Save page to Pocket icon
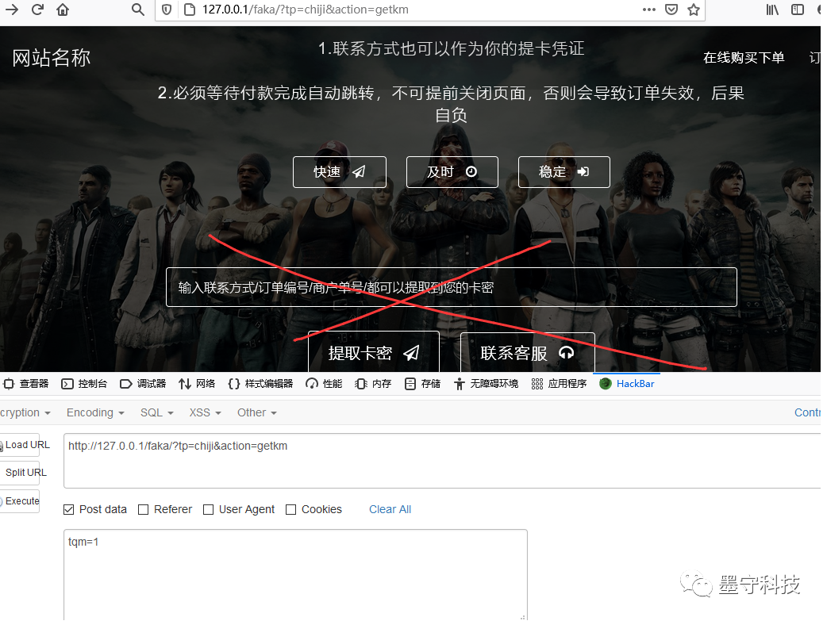Image resolution: width=827 pixels, height=621 pixels. coord(671,10)
